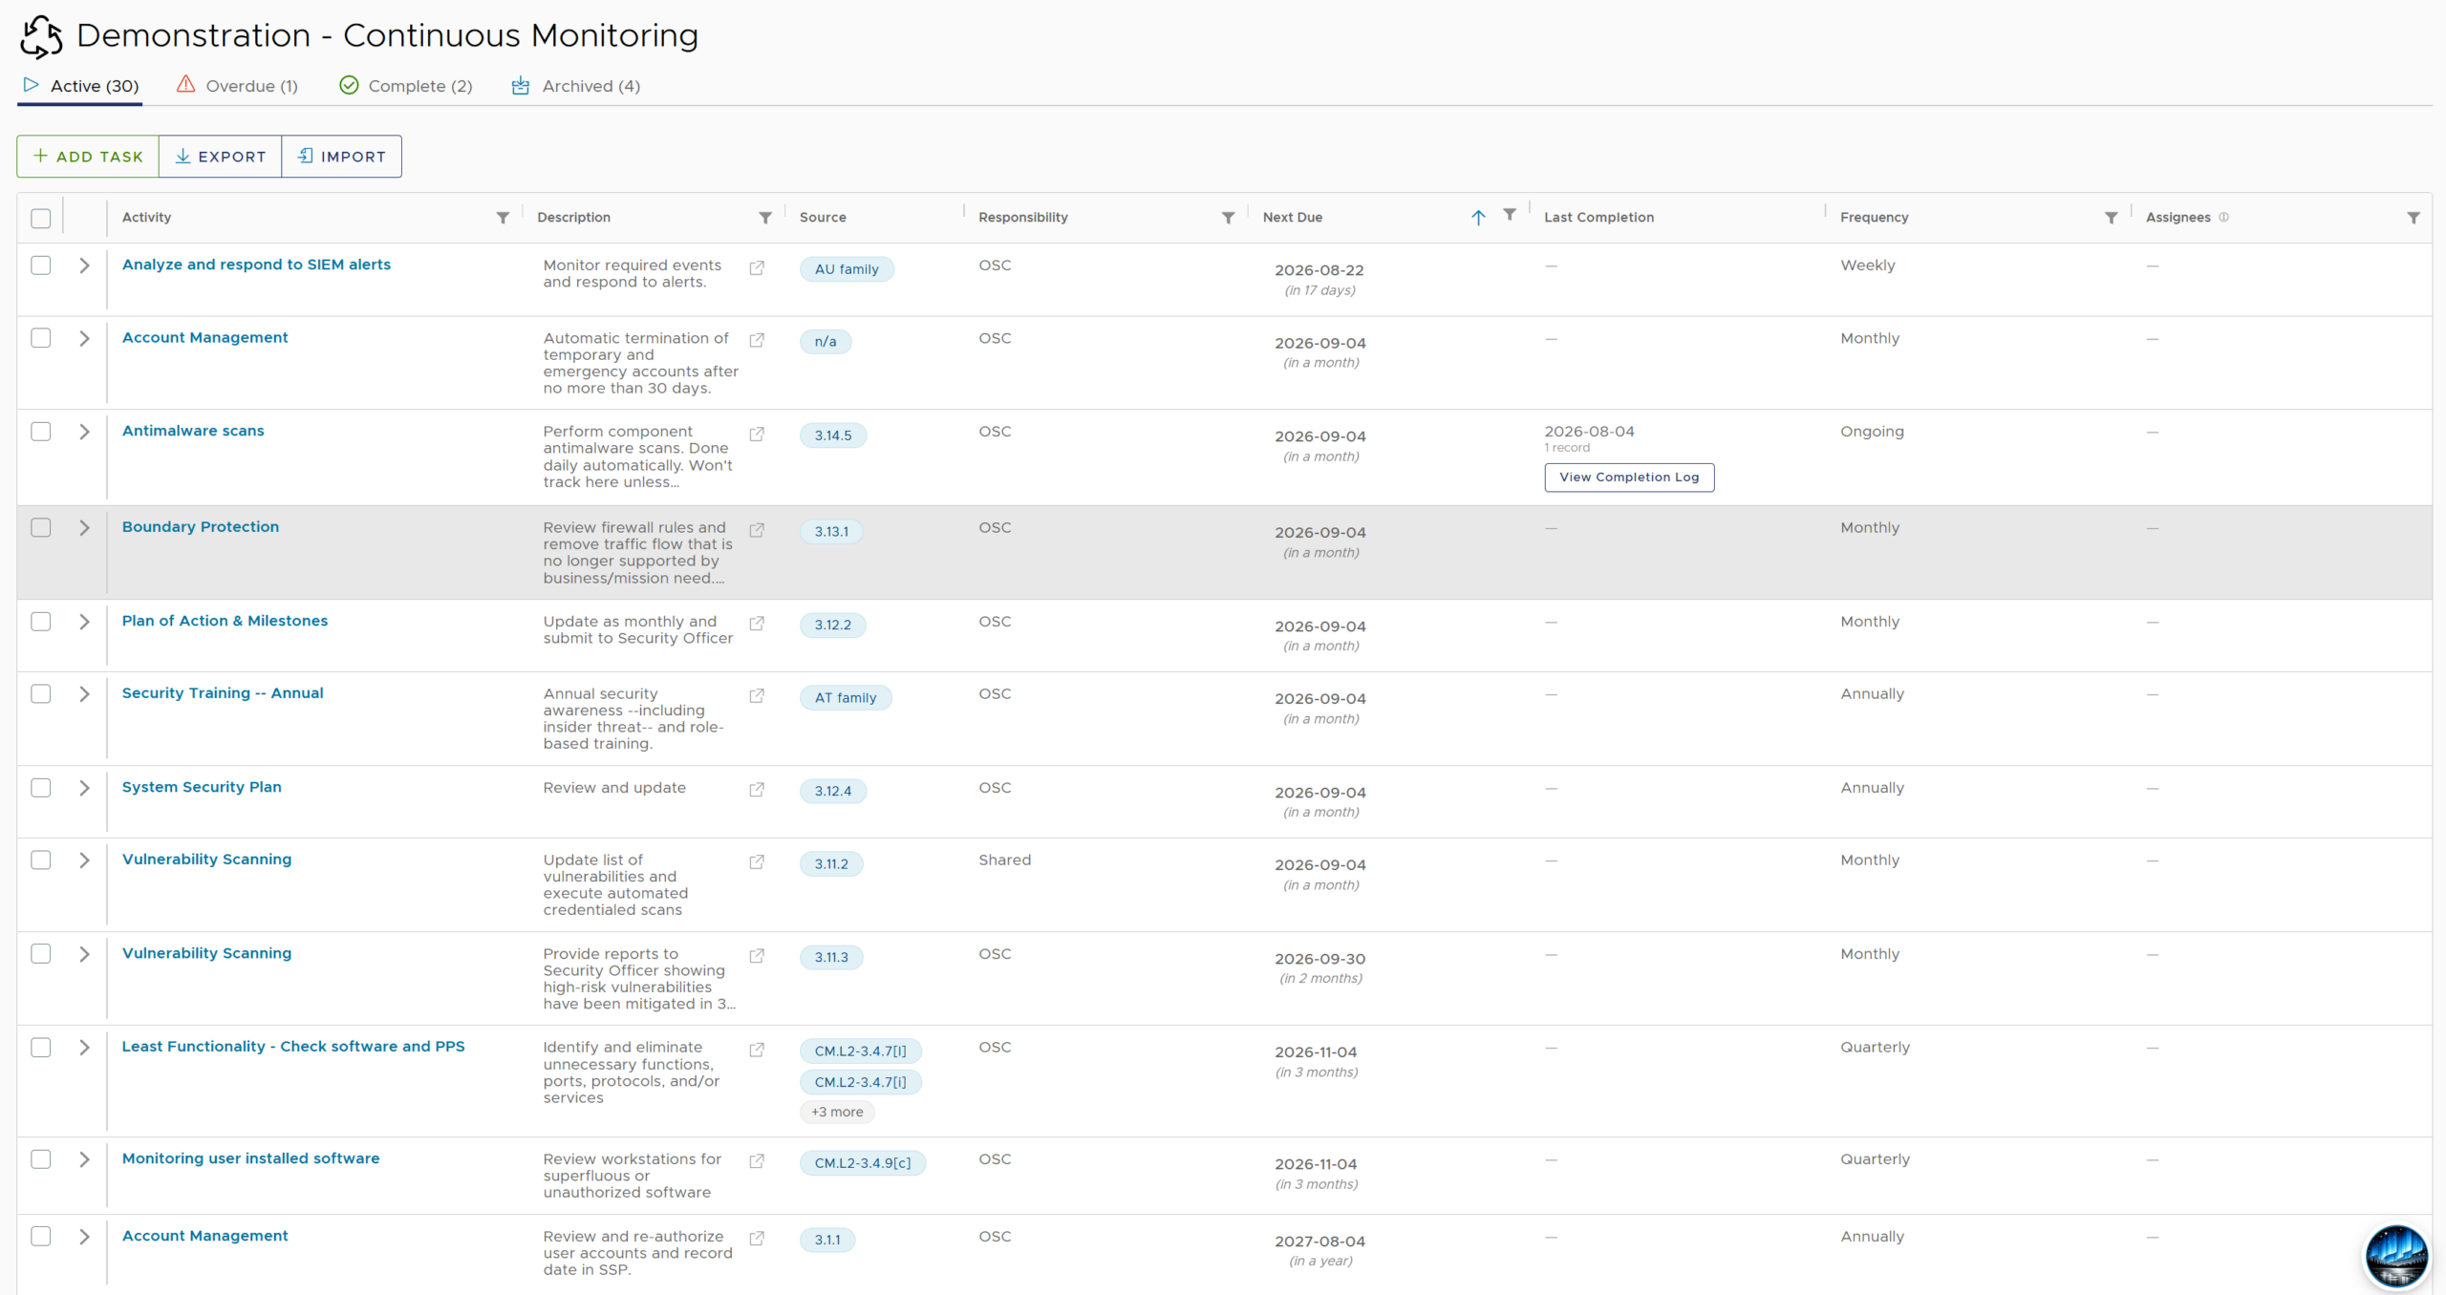2446x1295 pixels.
Task: Open description popout for System Security Plan row
Action: pos(757,790)
